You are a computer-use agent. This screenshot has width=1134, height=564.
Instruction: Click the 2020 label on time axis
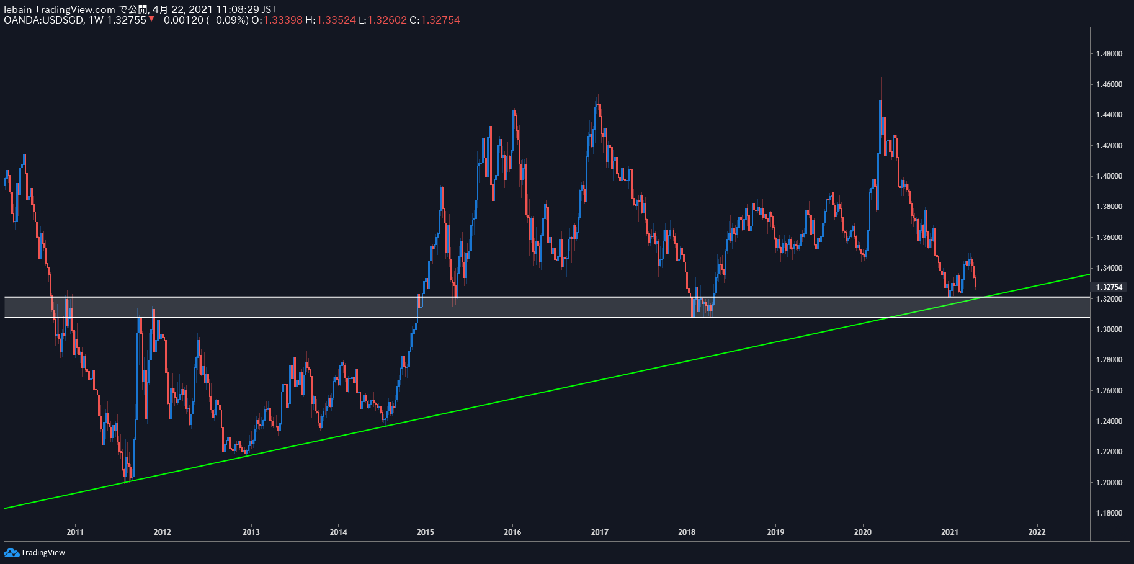click(863, 532)
